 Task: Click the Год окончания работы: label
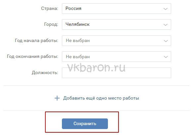point(32,56)
